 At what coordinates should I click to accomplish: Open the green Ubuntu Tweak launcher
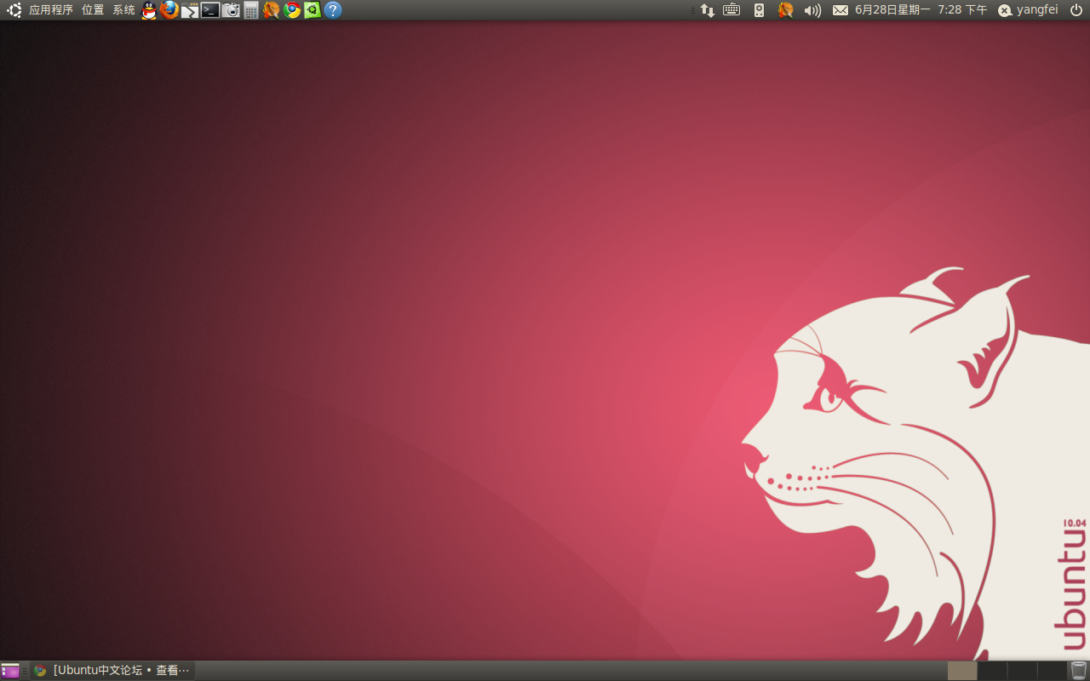click(313, 10)
